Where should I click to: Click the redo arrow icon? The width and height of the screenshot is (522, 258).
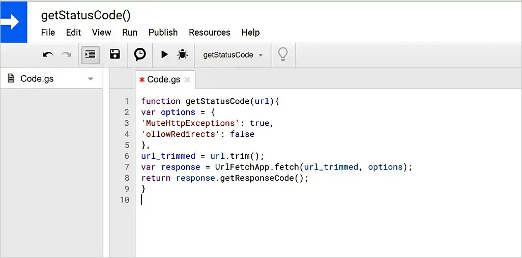[66, 54]
